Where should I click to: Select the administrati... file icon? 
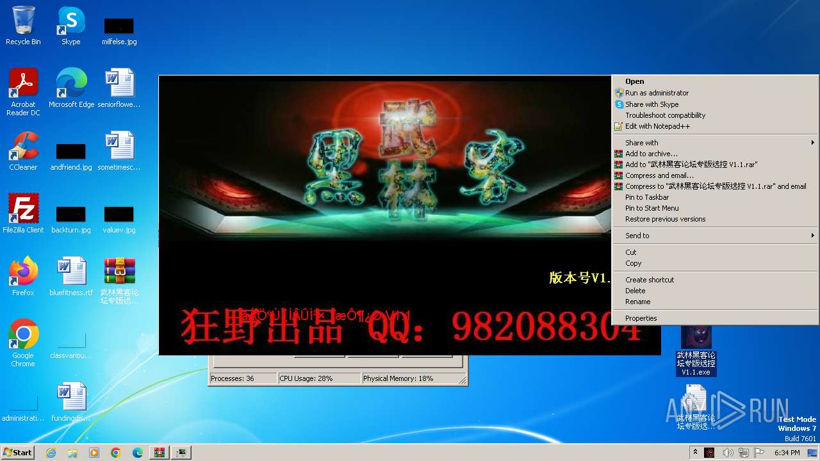(x=23, y=408)
